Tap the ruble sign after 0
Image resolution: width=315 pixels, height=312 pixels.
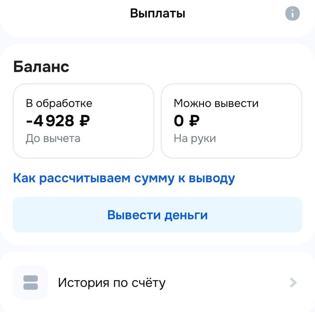coord(194,120)
